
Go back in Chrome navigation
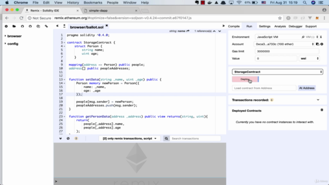[7, 18]
